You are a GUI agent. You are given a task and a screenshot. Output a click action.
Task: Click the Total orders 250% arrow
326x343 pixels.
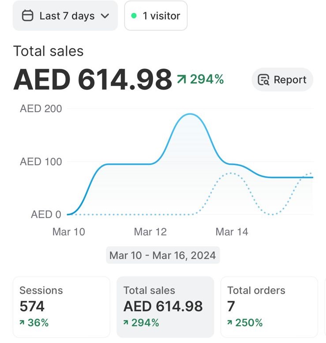point(230,323)
